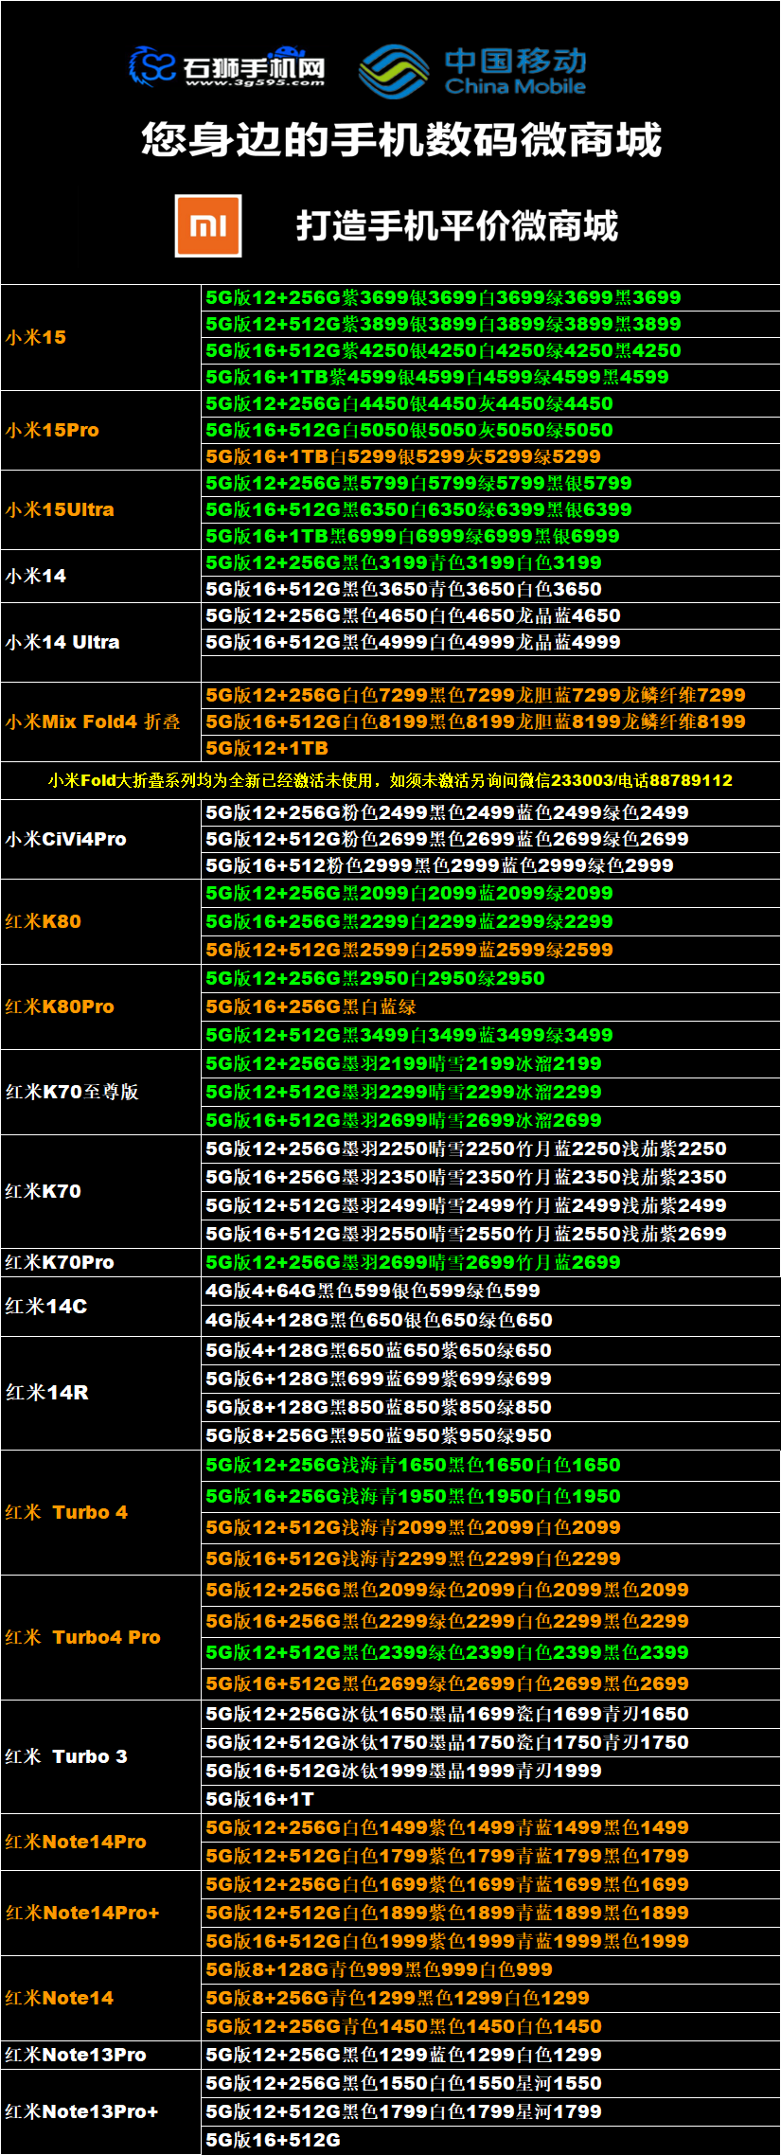Click Turbo 4 row 5G版12+256G浅海青1650
Screen dimensions: 781x2155
(490, 1465)
